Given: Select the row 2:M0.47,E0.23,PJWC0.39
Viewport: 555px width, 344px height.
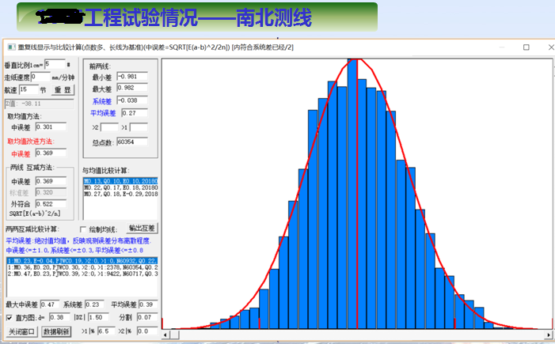Looking at the screenshot, I should (82, 274).
